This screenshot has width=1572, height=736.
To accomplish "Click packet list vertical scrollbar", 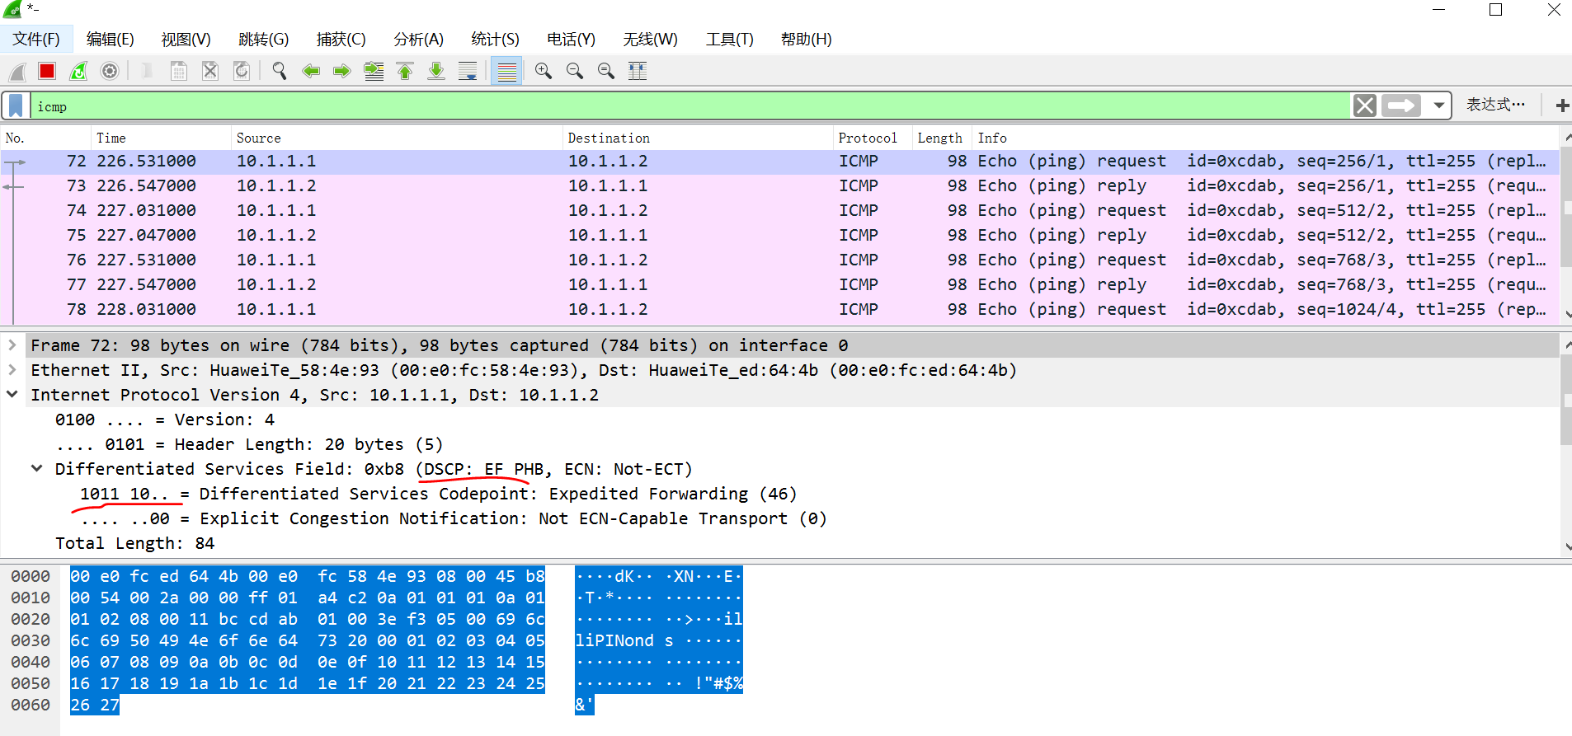I will pyautogui.click(x=1566, y=224).
